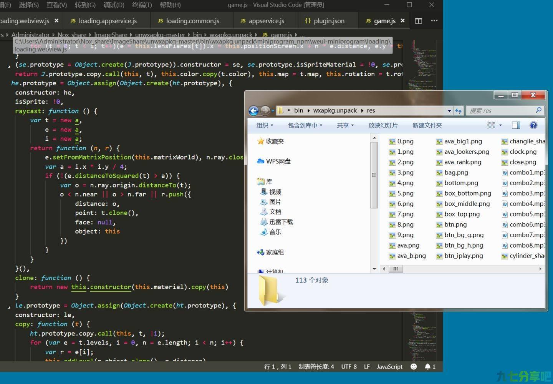This screenshot has height=384, width=553.
Task: Select the 视频 library
Action: [x=271, y=191]
